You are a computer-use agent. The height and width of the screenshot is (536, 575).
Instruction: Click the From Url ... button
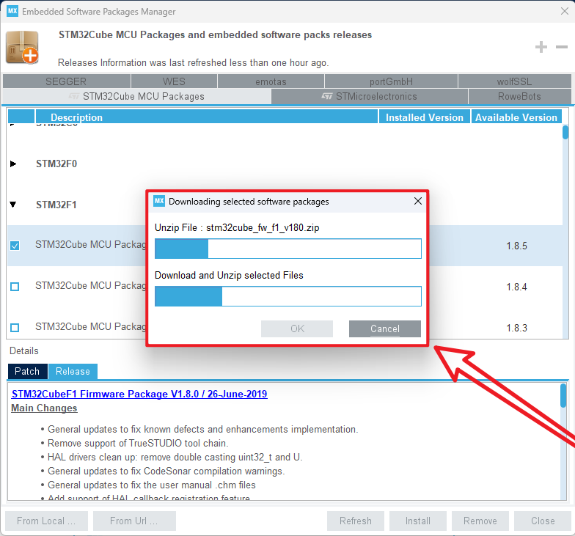134,521
